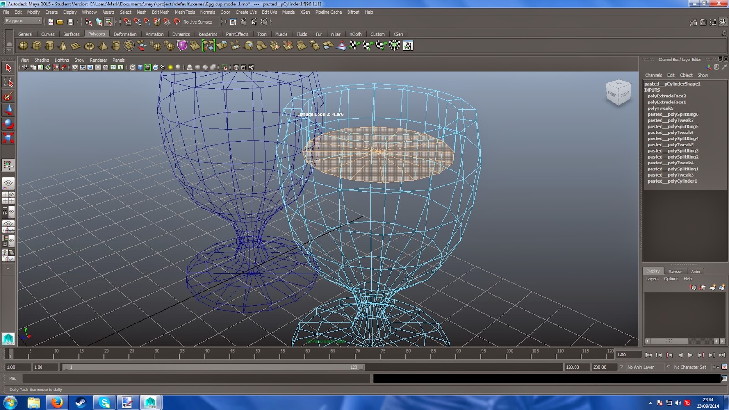
Task: Click the time range slider bar
Action: pos(212,367)
